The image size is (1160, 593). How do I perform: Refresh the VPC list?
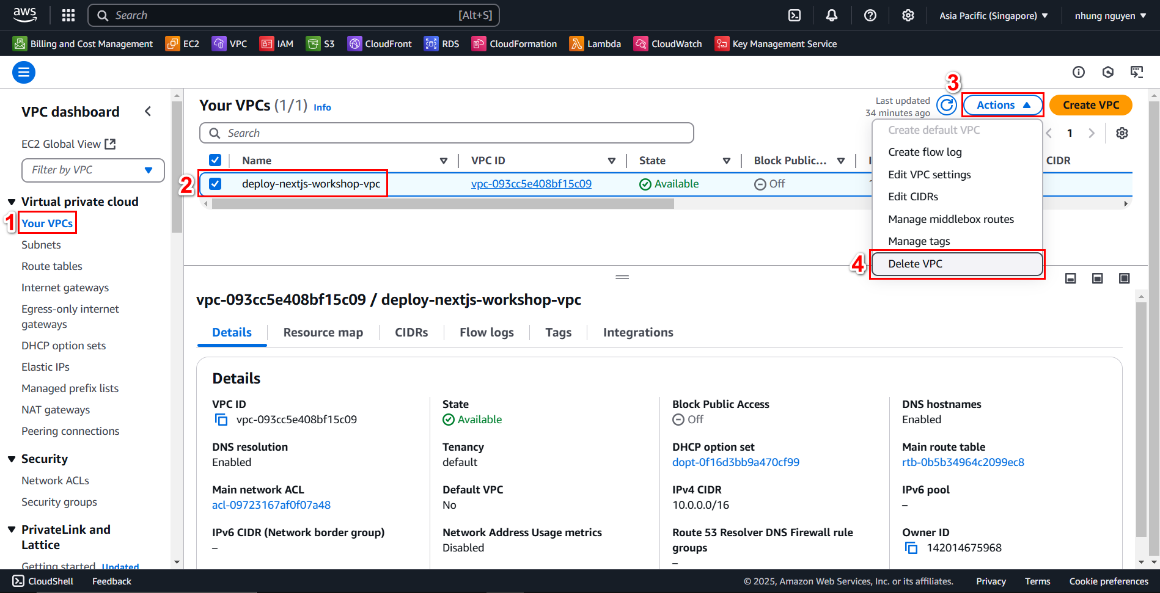[x=946, y=105]
